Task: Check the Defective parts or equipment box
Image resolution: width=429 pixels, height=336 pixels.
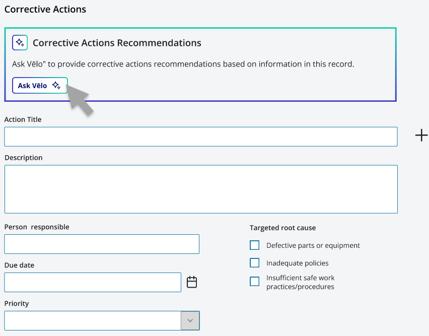Action: point(254,245)
